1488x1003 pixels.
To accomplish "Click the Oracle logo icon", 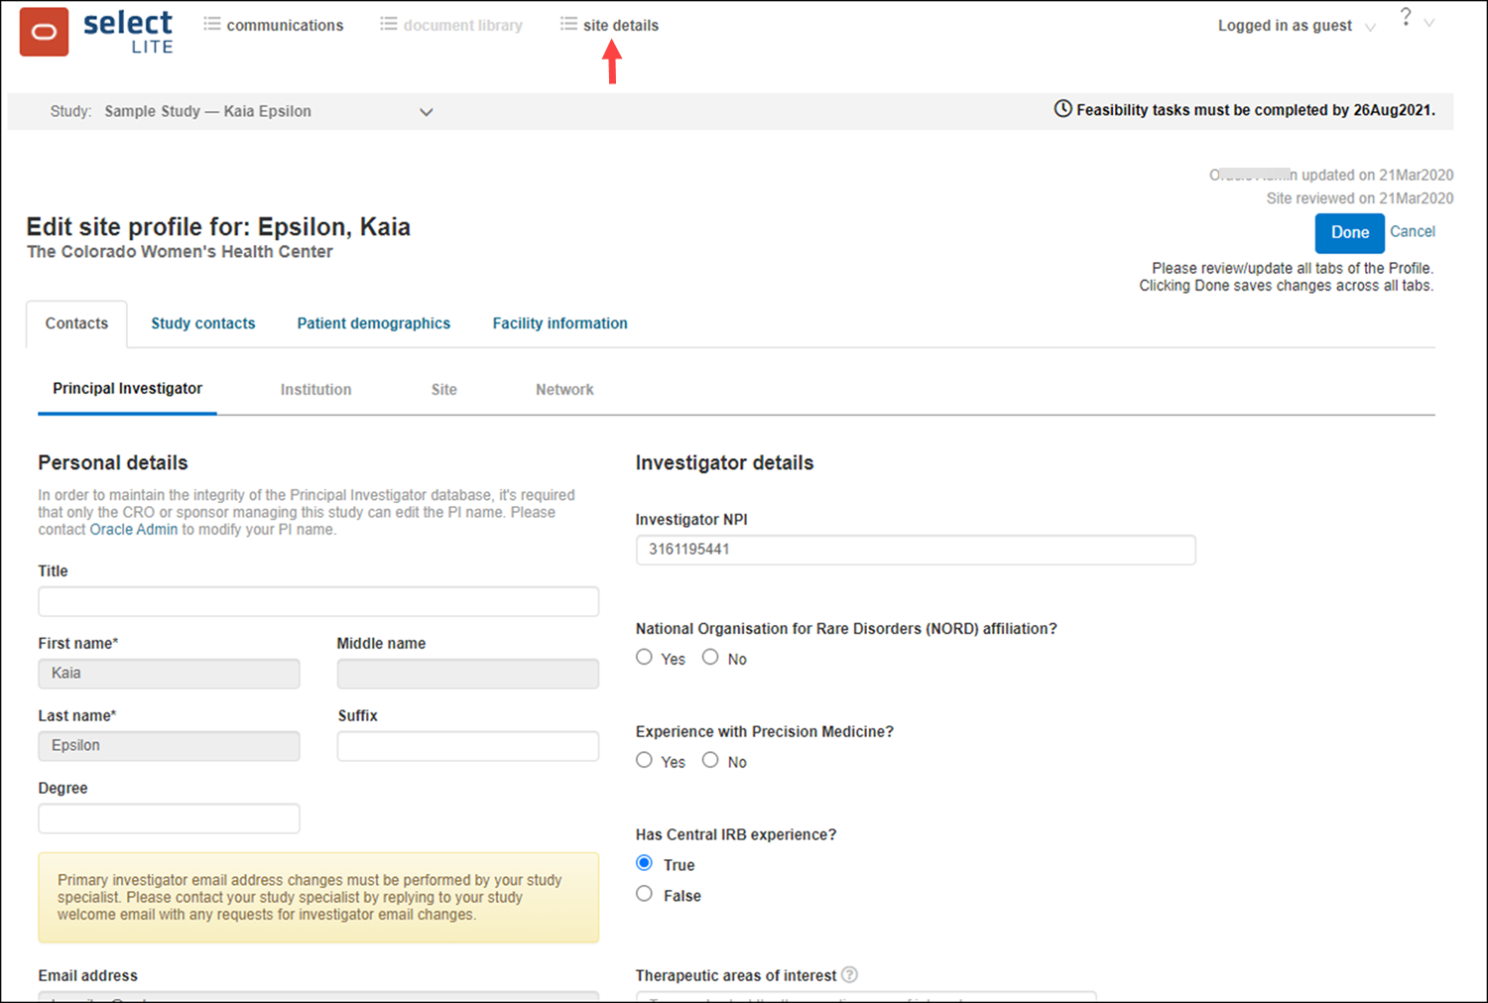I will click(x=44, y=31).
